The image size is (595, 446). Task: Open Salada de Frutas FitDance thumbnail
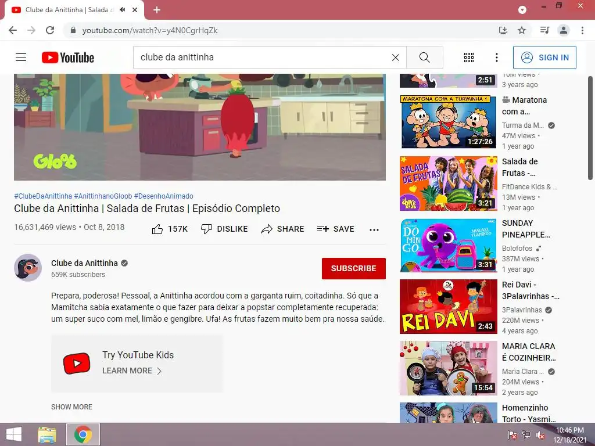[449, 183]
